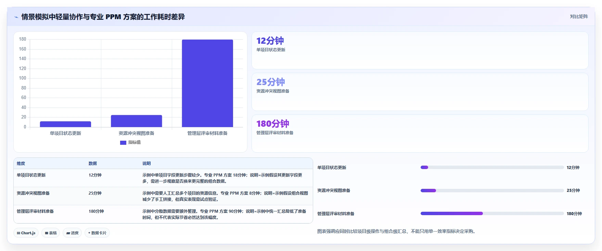The image size is (602, 251).
Task: Toggle the 指标值 legend color swatch
Action: click(x=123, y=143)
